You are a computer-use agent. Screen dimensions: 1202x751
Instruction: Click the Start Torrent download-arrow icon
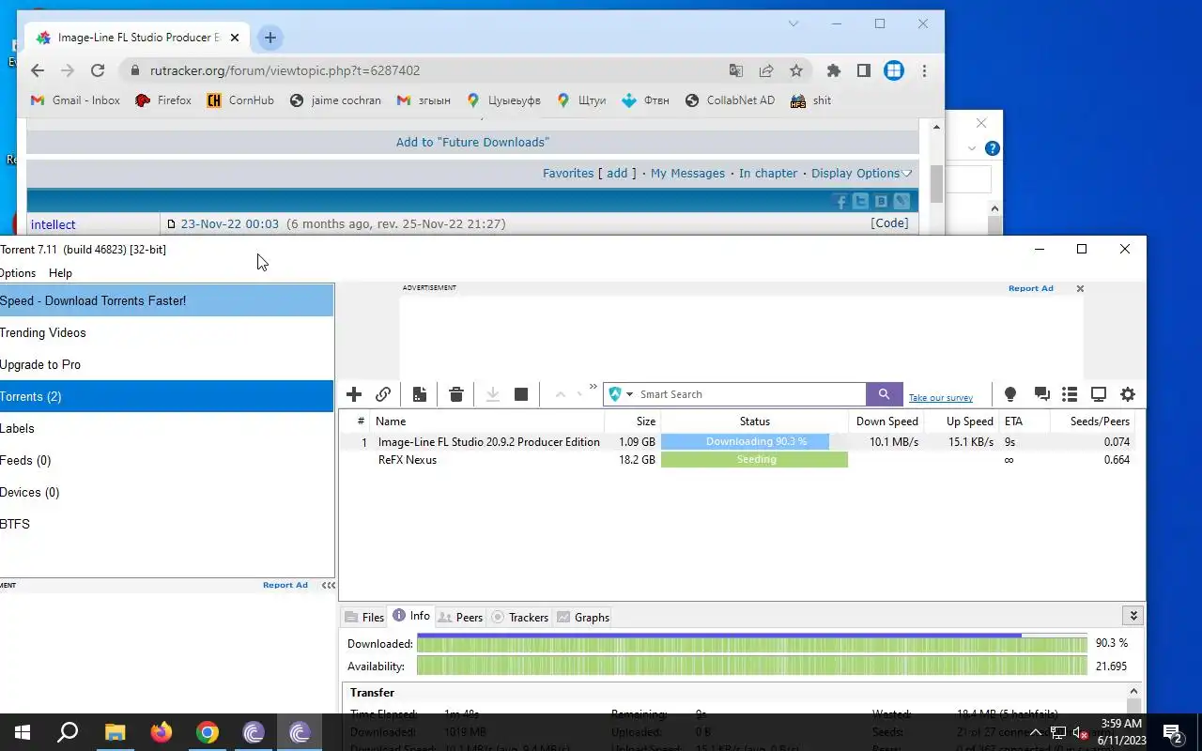pyautogui.click(x=492, y=394)
